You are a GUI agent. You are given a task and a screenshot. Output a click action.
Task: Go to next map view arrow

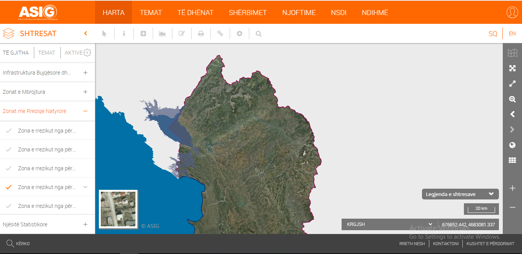(x=512, y=129)
